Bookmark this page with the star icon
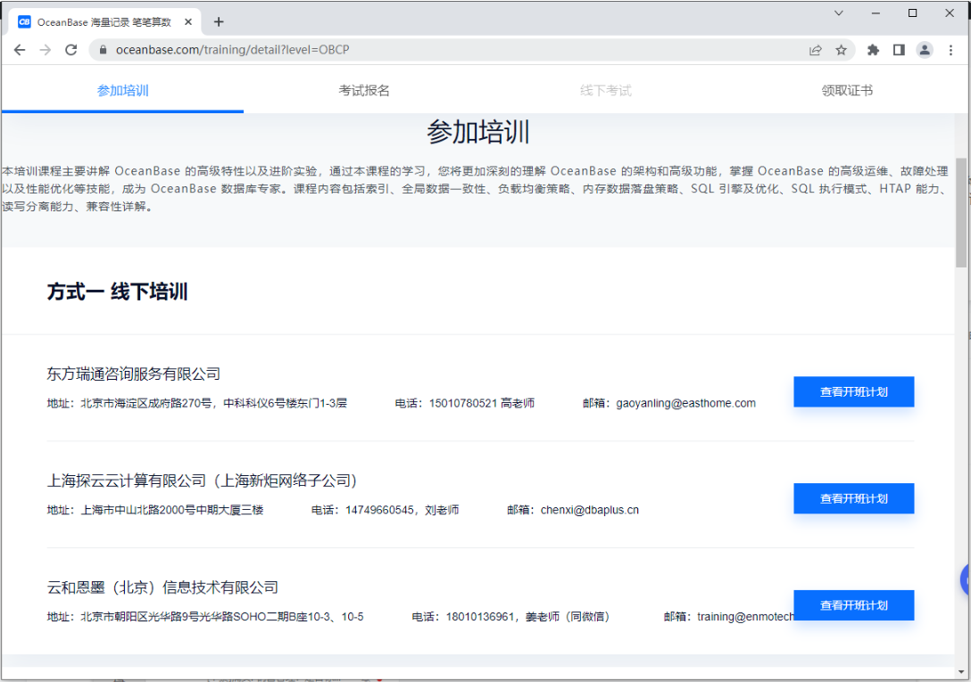The height and width of the screenshot is (682, 971). pyautogui.click(x=841, y=50)
